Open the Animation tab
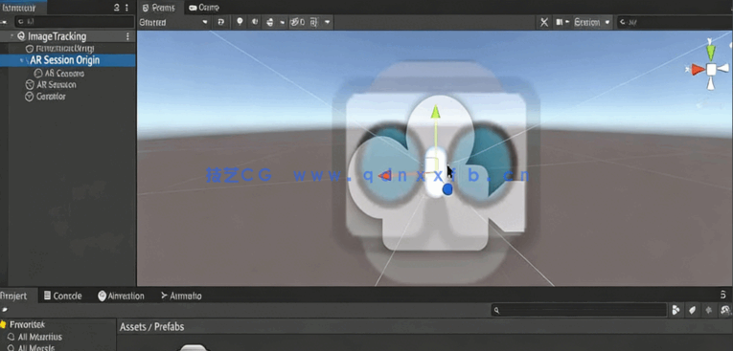This screenshot has height=351, width=733. (x=121, y=296)
